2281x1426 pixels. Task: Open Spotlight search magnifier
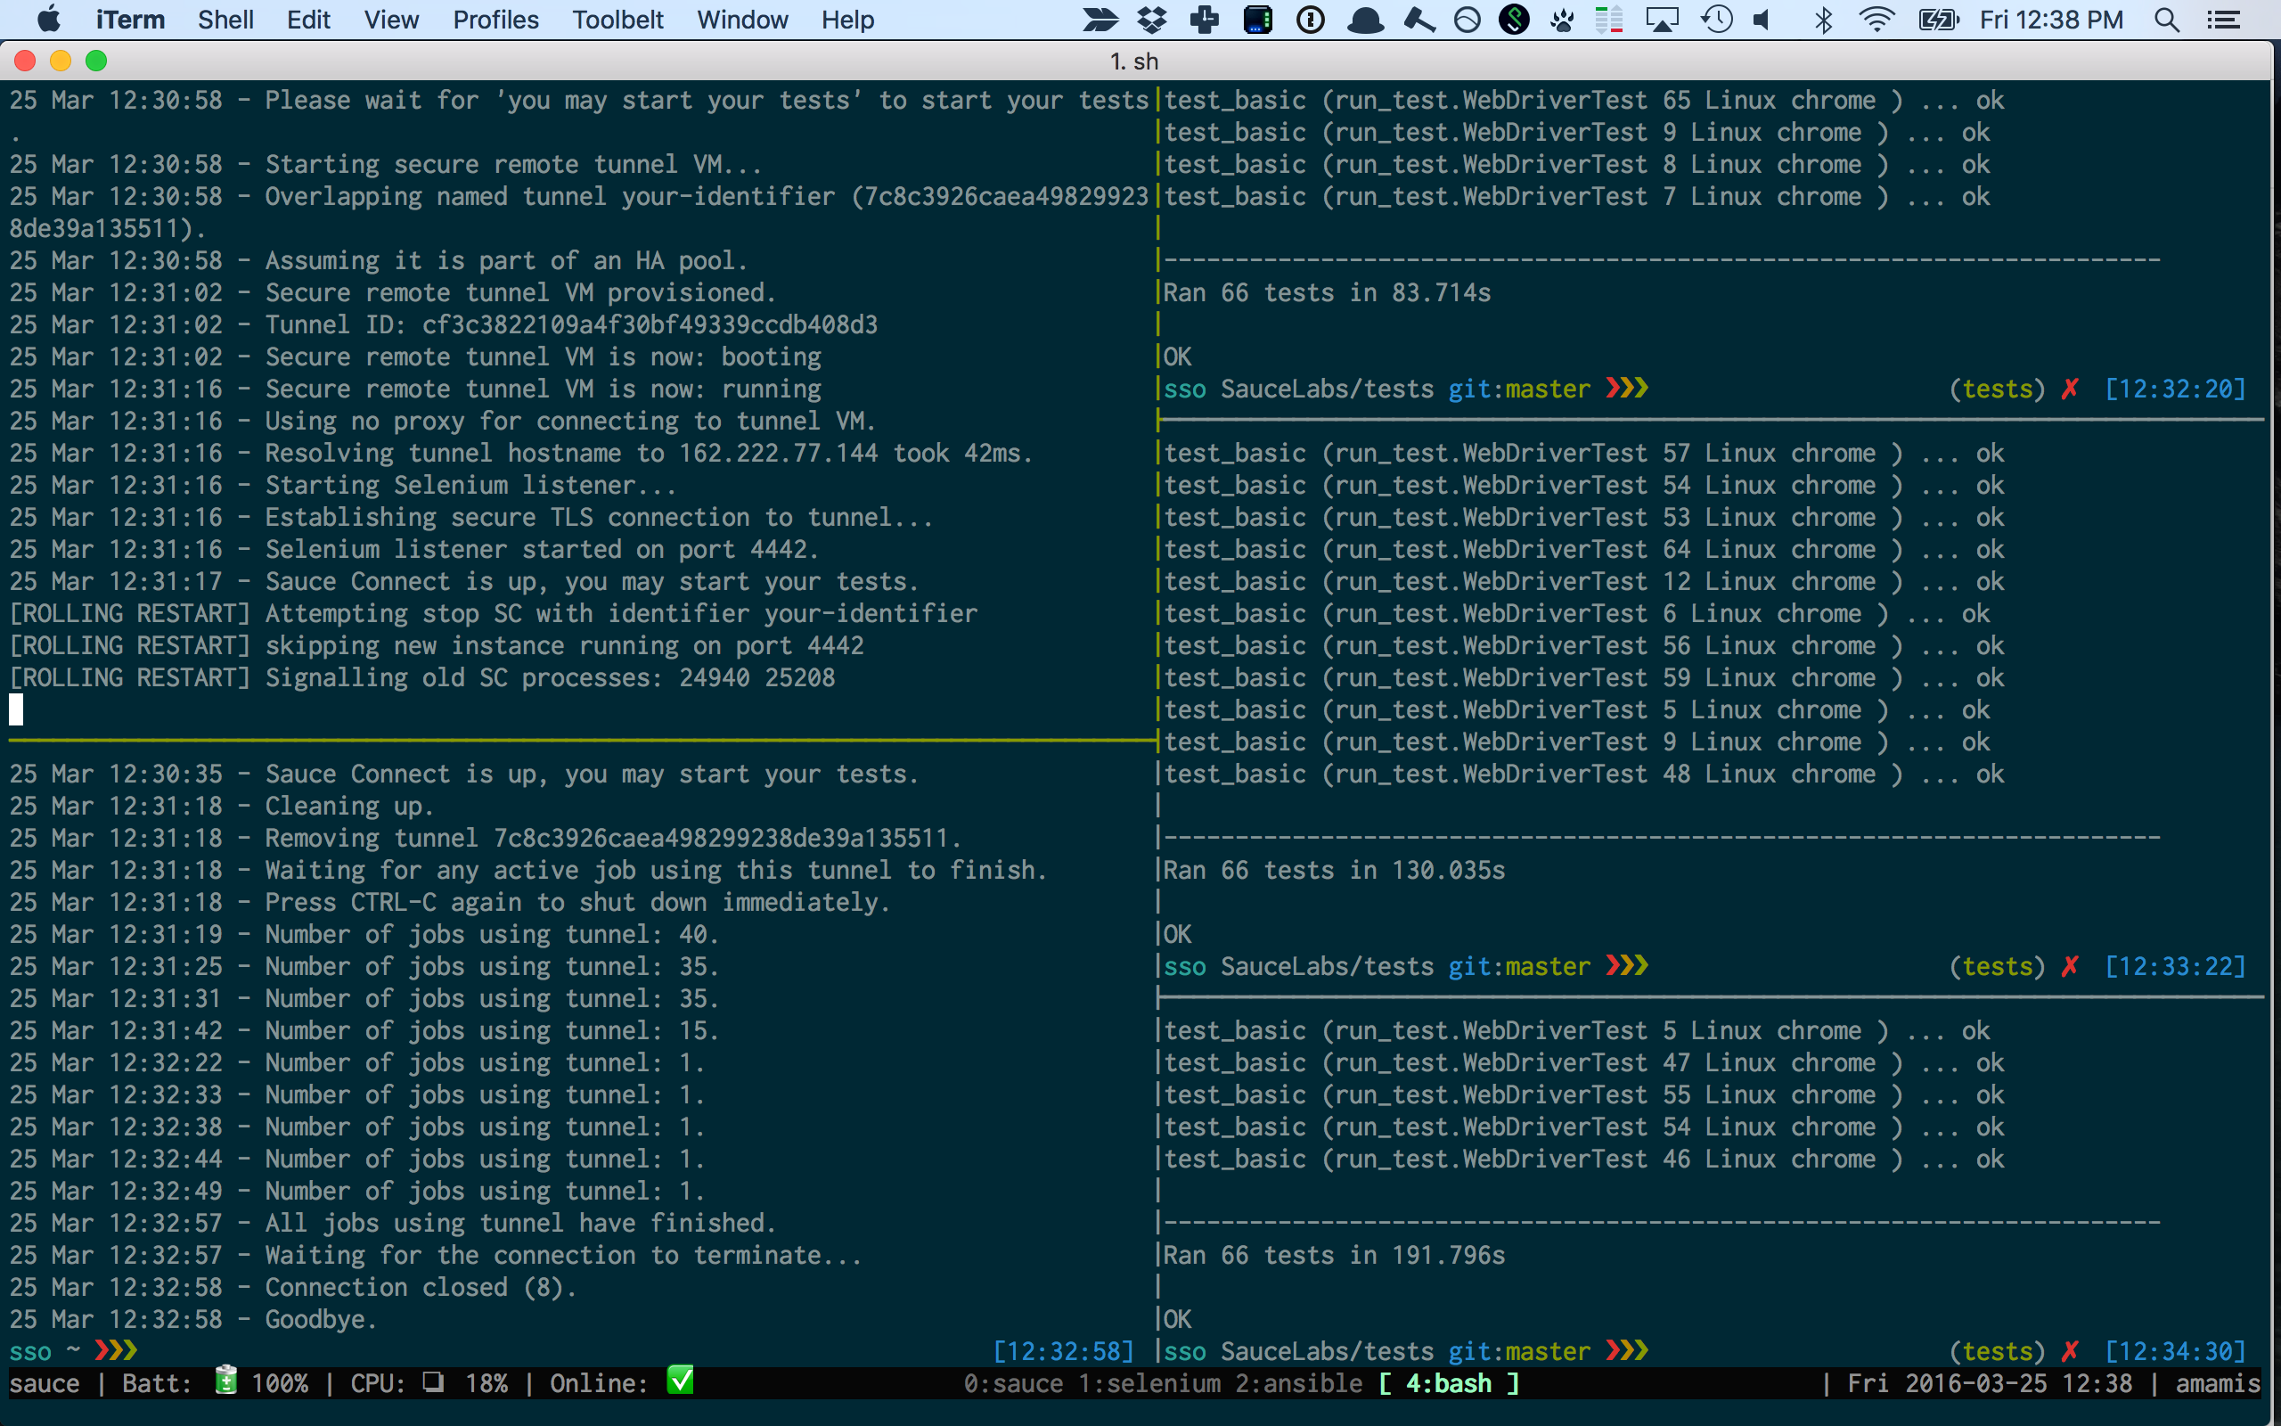(2167, 20)
